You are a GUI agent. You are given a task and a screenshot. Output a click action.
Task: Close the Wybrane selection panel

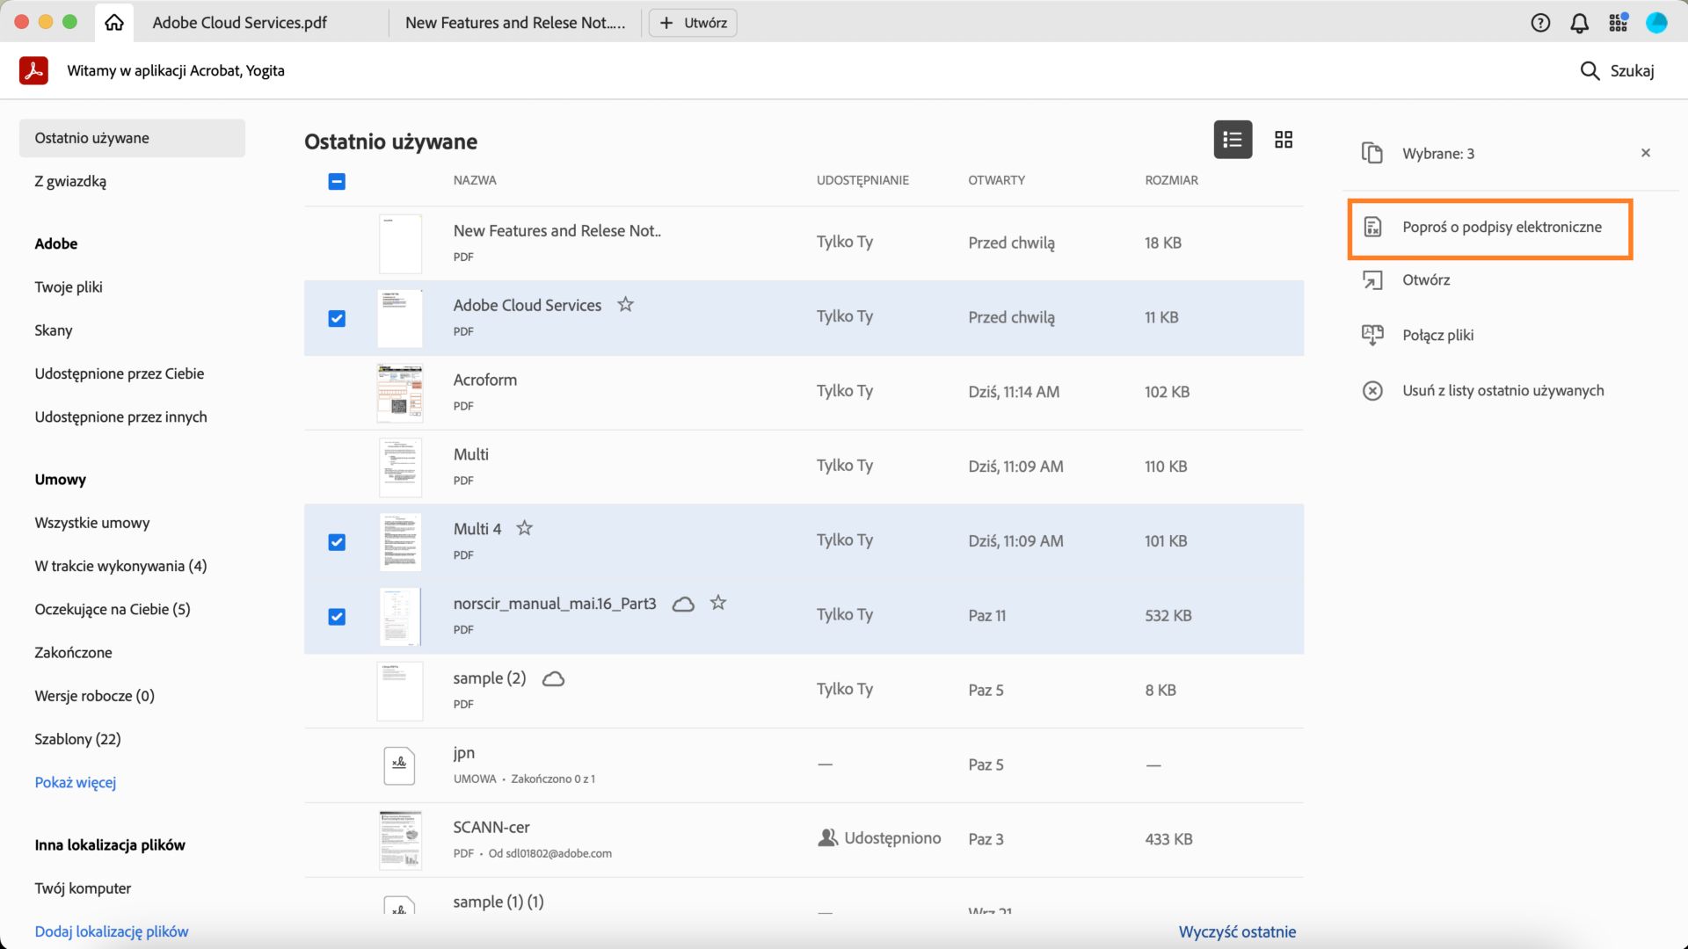1646,153
